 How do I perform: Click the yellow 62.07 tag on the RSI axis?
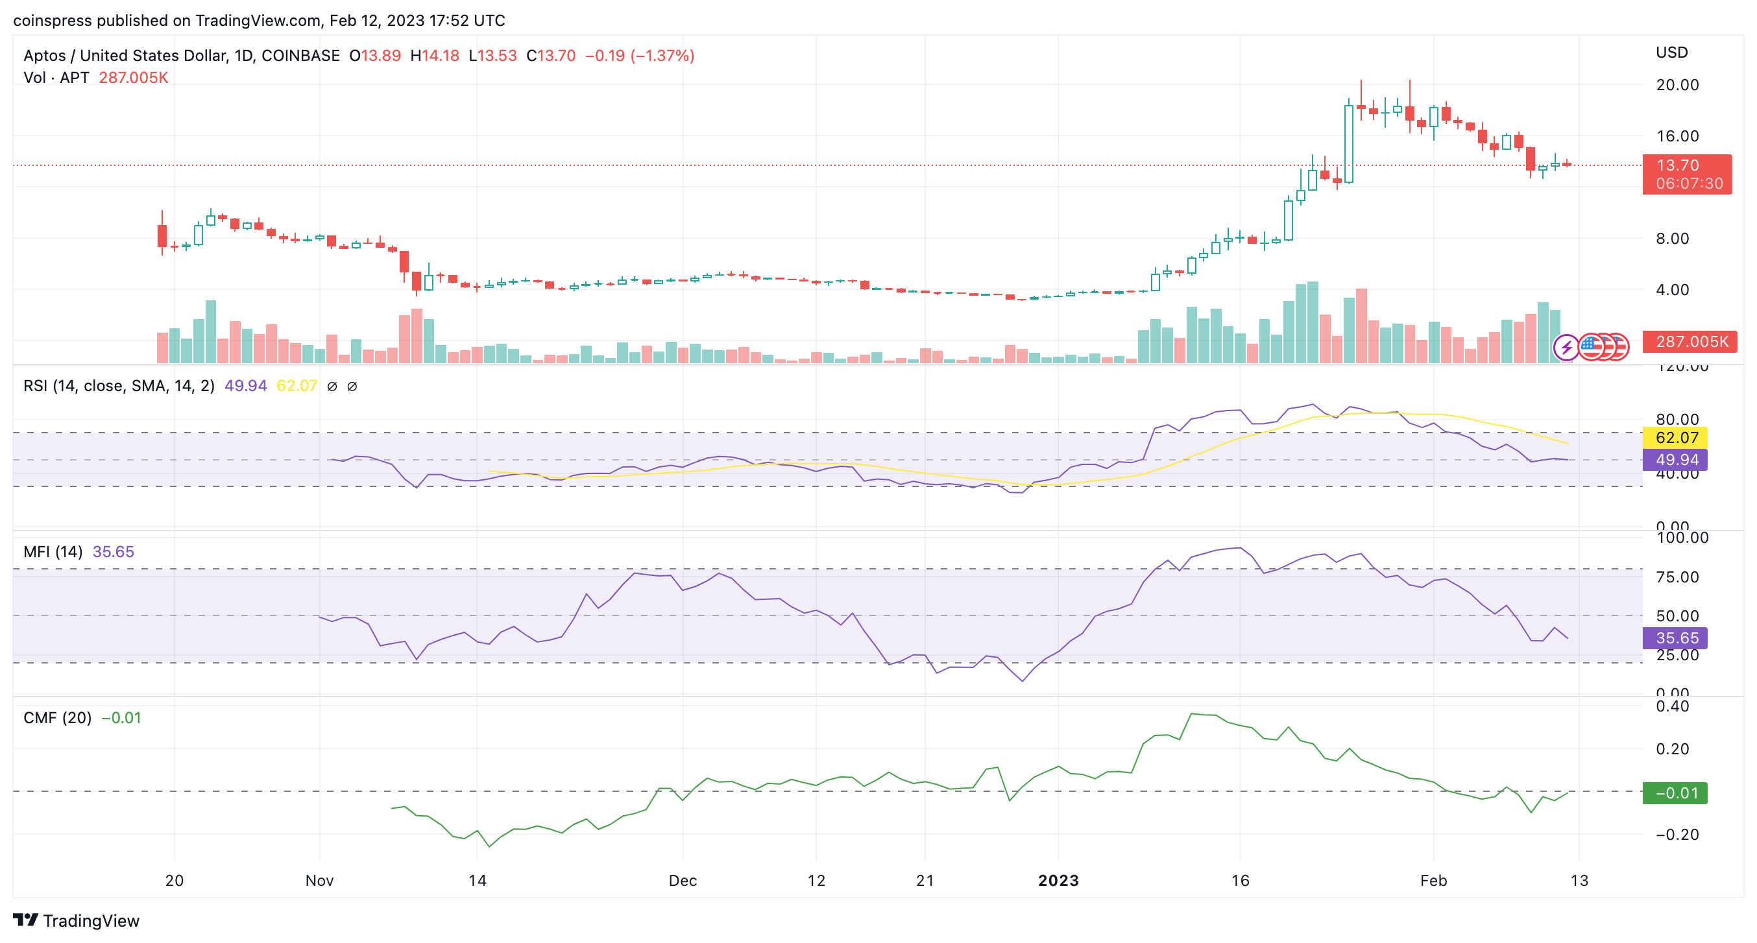point(1675,438)
